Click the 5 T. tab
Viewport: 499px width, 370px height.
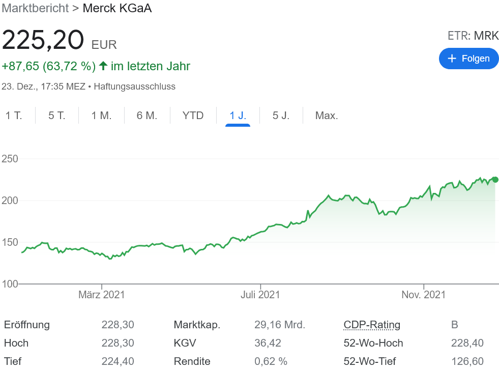click(57, 116)
